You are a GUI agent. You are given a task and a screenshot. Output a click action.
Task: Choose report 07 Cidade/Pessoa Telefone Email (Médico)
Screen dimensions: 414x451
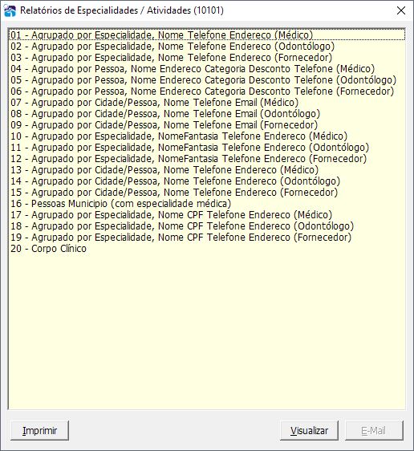click(207, 102)
